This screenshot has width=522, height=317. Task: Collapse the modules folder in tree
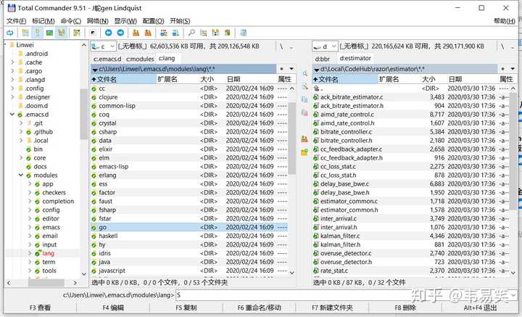[x=20, y=175]
